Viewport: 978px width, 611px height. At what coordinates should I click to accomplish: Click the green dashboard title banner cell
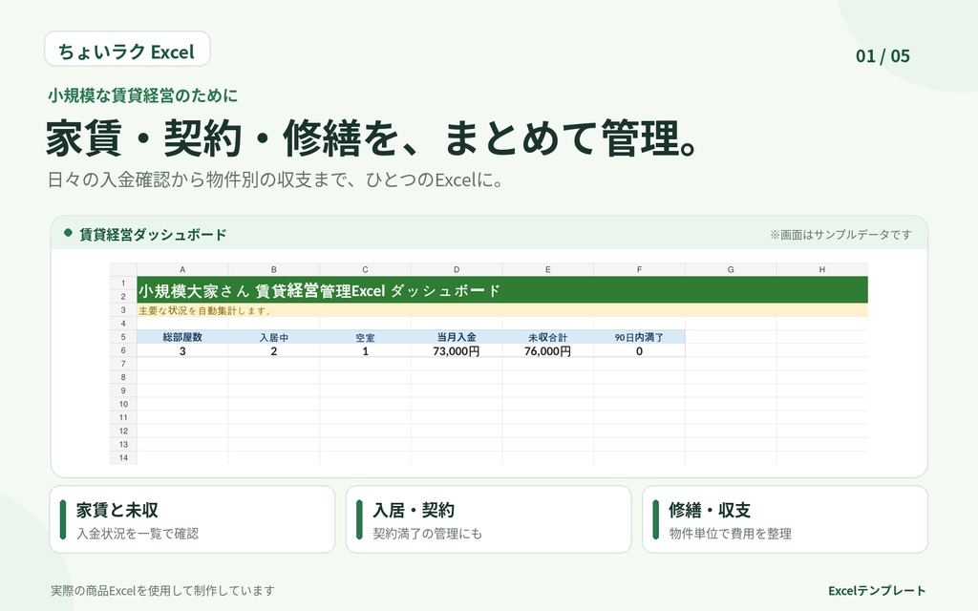502,290
